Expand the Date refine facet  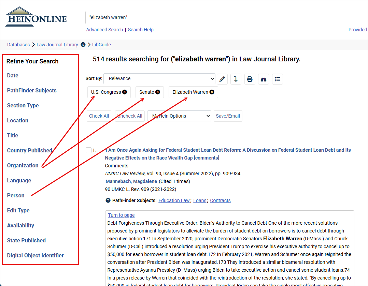pos(13,75)
